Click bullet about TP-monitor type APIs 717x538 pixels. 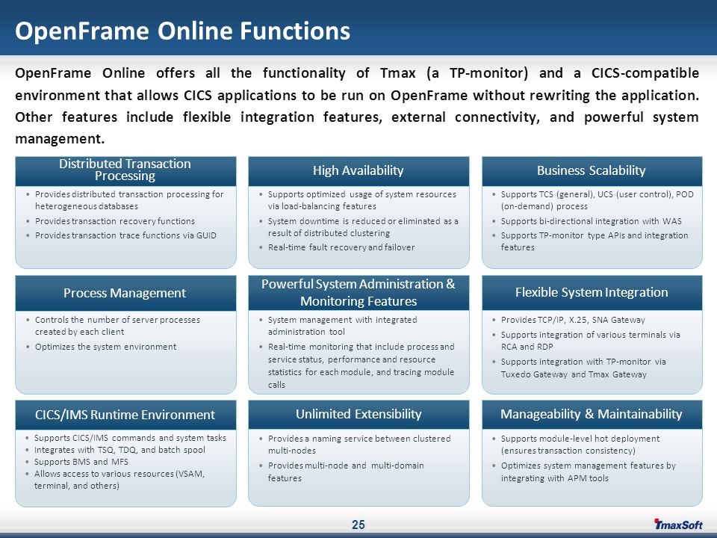pyautogui.click(x=595, y=241)
